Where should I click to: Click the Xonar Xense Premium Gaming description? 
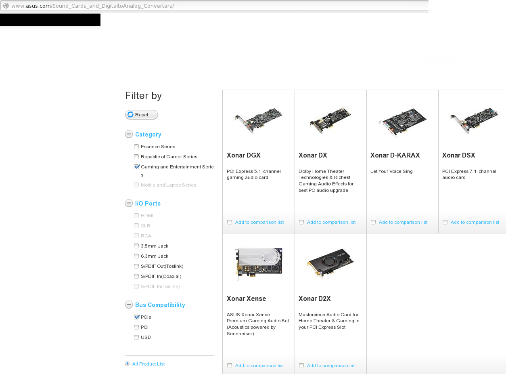(x=258, y=324)
